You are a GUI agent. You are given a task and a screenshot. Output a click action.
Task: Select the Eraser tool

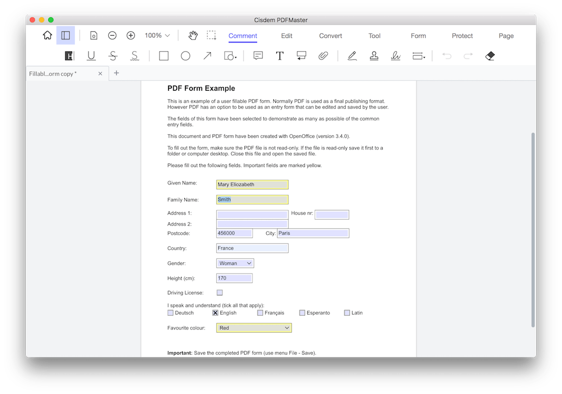click(490, 56)
